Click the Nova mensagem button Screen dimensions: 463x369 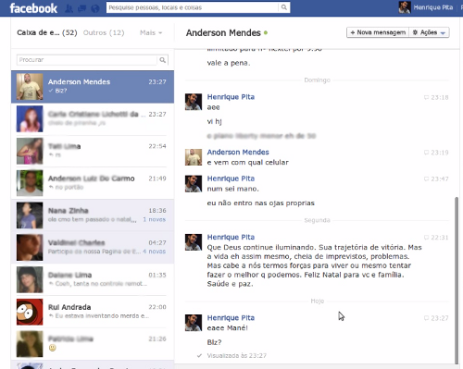(378, 32)
